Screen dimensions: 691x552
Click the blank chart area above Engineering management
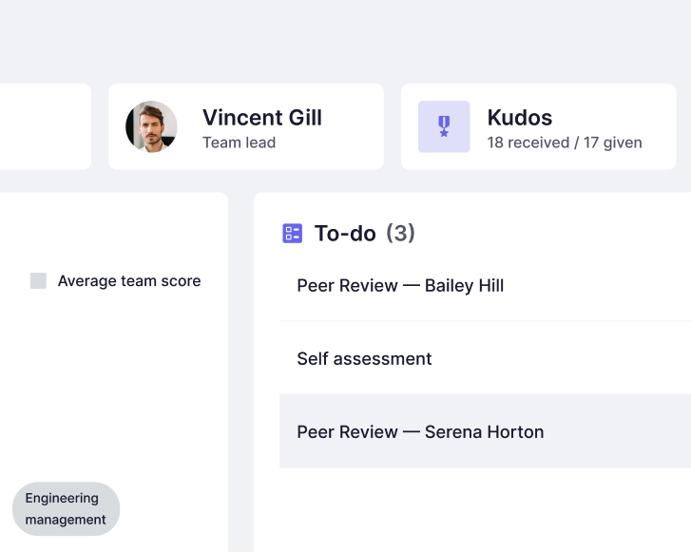[114, 390]
